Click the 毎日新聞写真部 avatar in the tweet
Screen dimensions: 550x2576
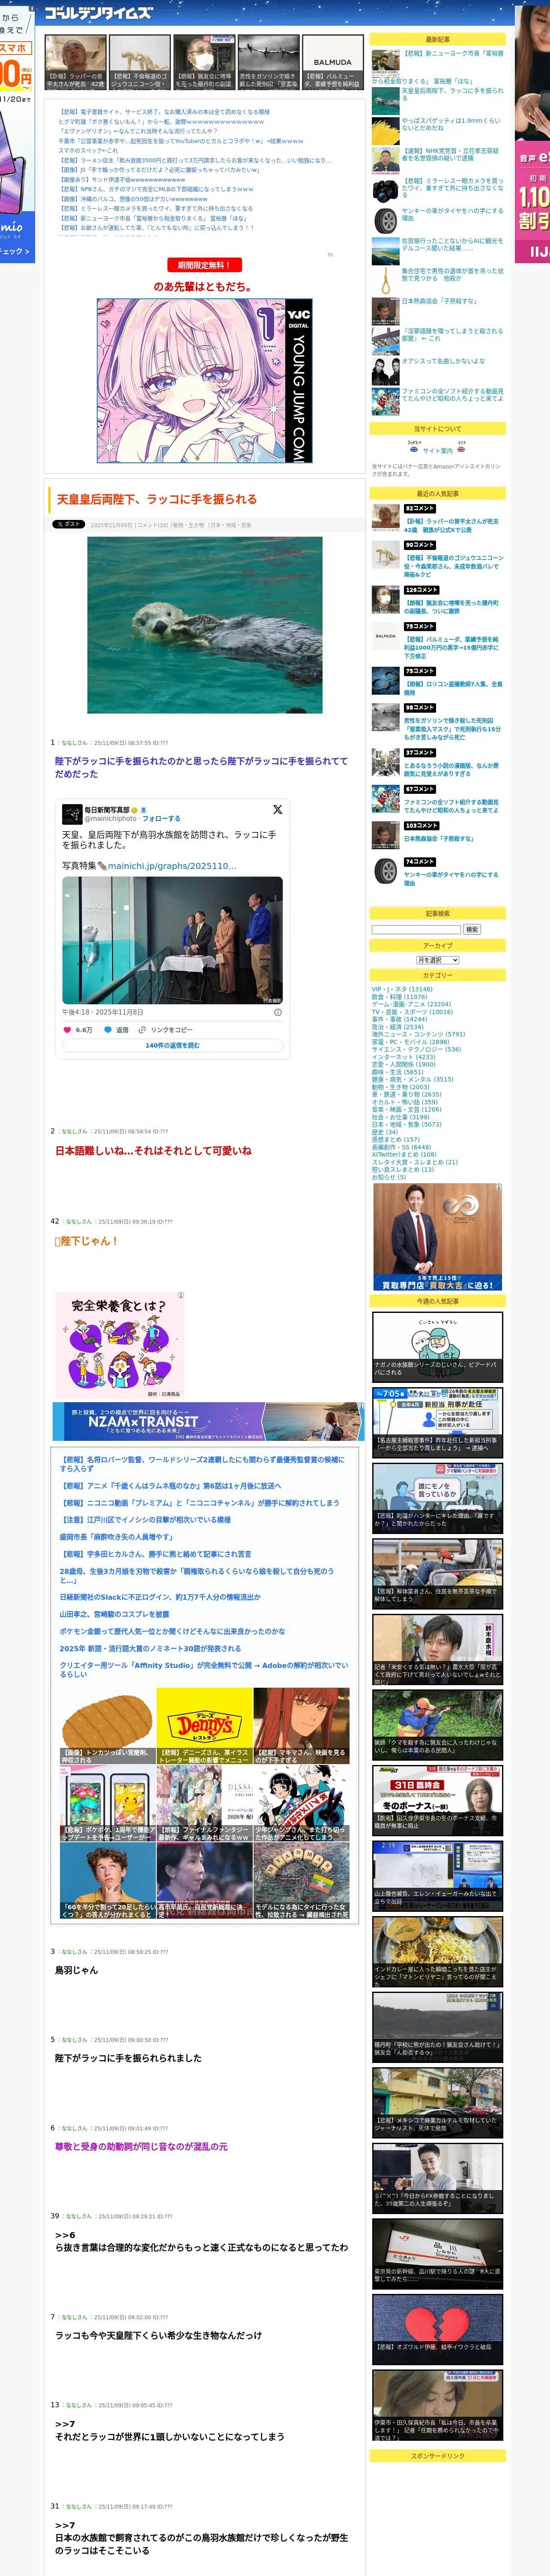72,814
